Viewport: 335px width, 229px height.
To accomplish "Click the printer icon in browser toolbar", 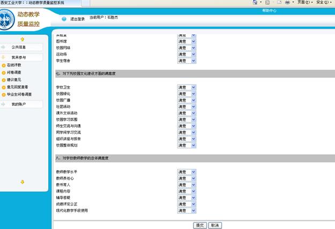I will (287, 3).
